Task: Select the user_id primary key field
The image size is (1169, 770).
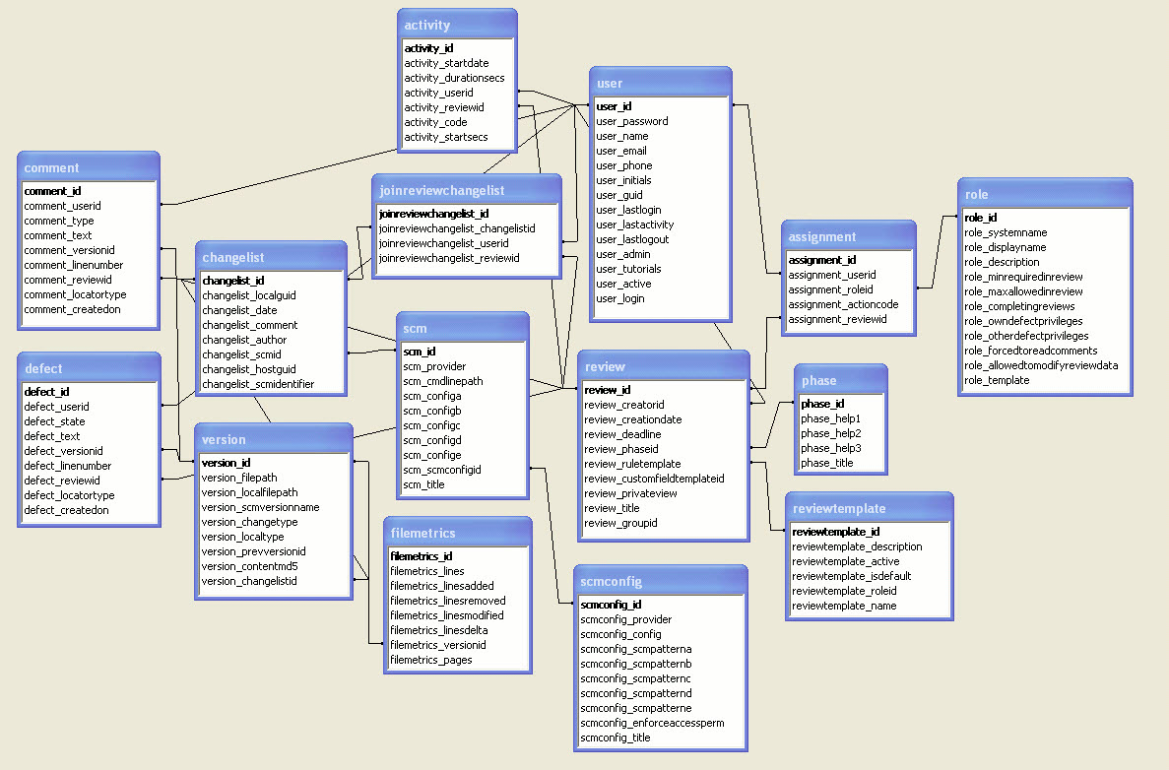Action: click(x=614, y=105)
